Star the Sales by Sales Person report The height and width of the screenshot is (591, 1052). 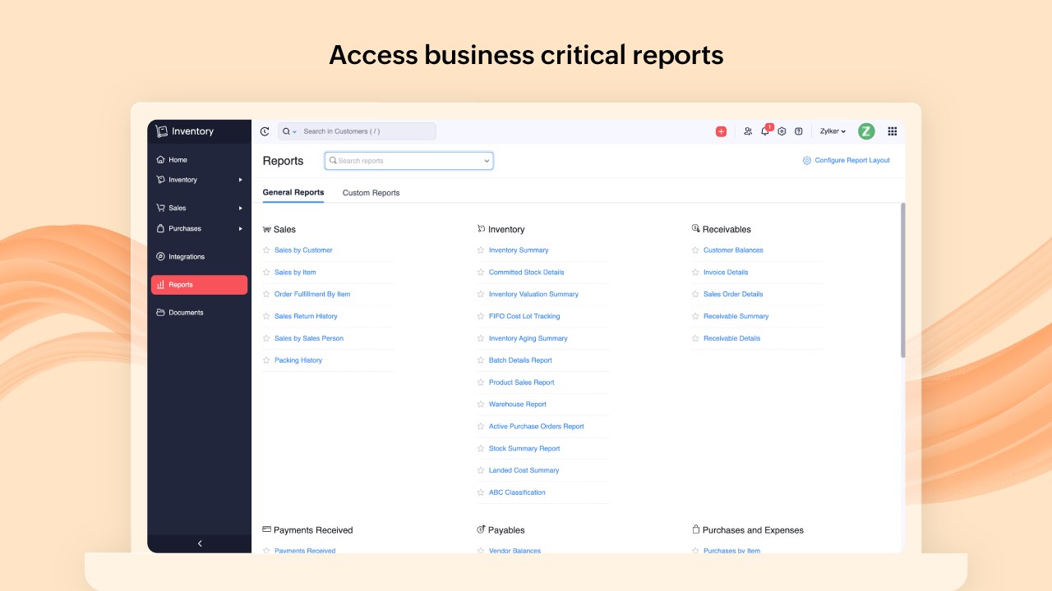pyautogui.click(x=266, y=338)
